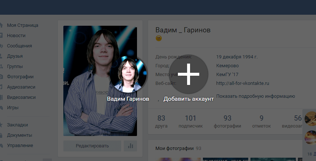Click the Сообщения sidebar icon
This screenshot has width=316, height=161.
click(1, 46)
